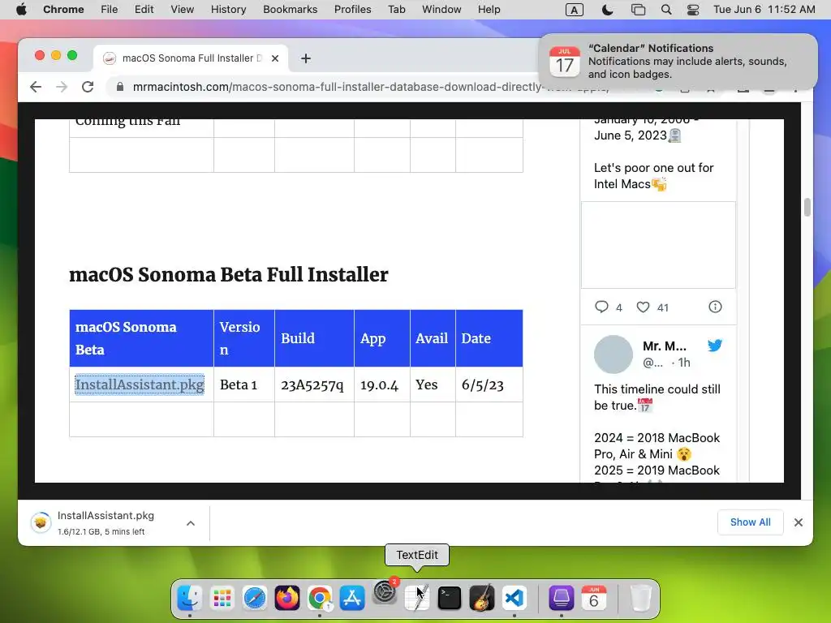Open the Tab menu
The height and width of the screenshot is (623, 831).
[396, 10]
